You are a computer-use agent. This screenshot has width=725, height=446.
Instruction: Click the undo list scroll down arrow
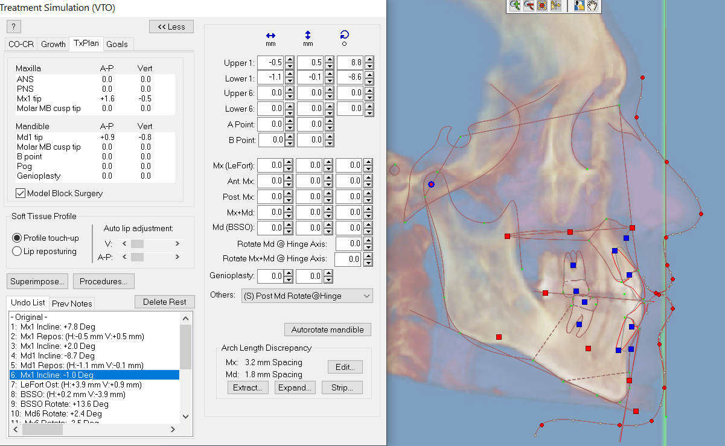(x=185, y=416)
